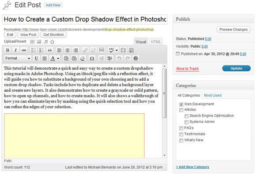Edit the post Visibility

point(204,46)
